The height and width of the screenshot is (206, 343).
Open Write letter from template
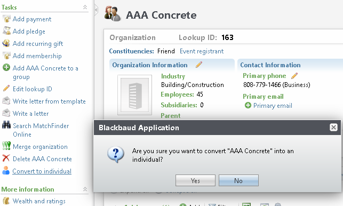(49, 101)
